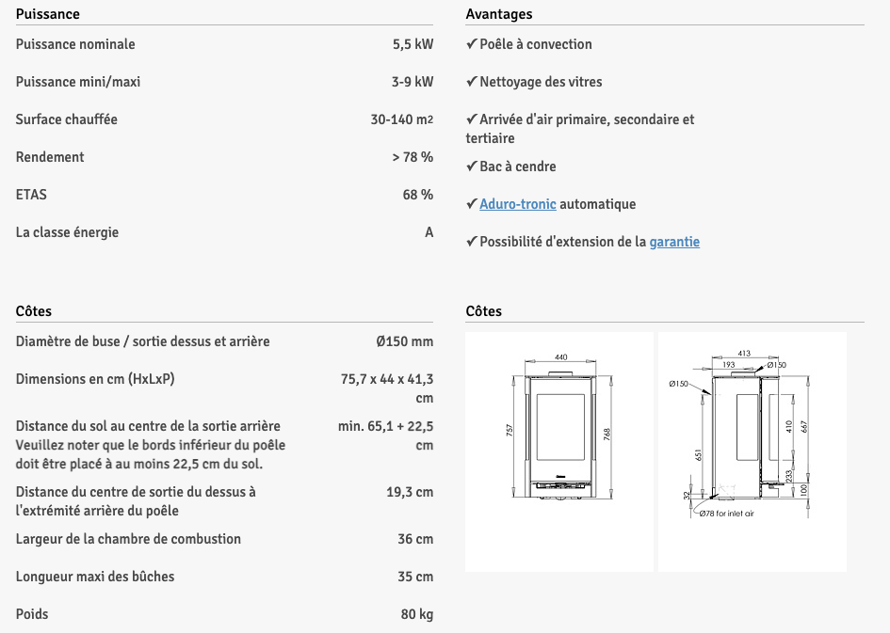The image size is (890, 633).
Task: Click the 80 kg Poids value
Action: (416, 614)
